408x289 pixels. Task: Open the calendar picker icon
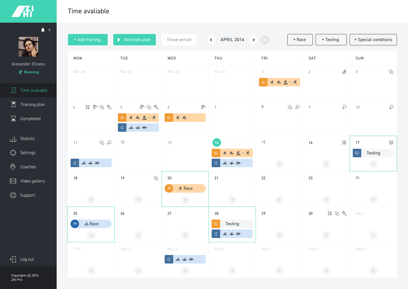point(265,40)
